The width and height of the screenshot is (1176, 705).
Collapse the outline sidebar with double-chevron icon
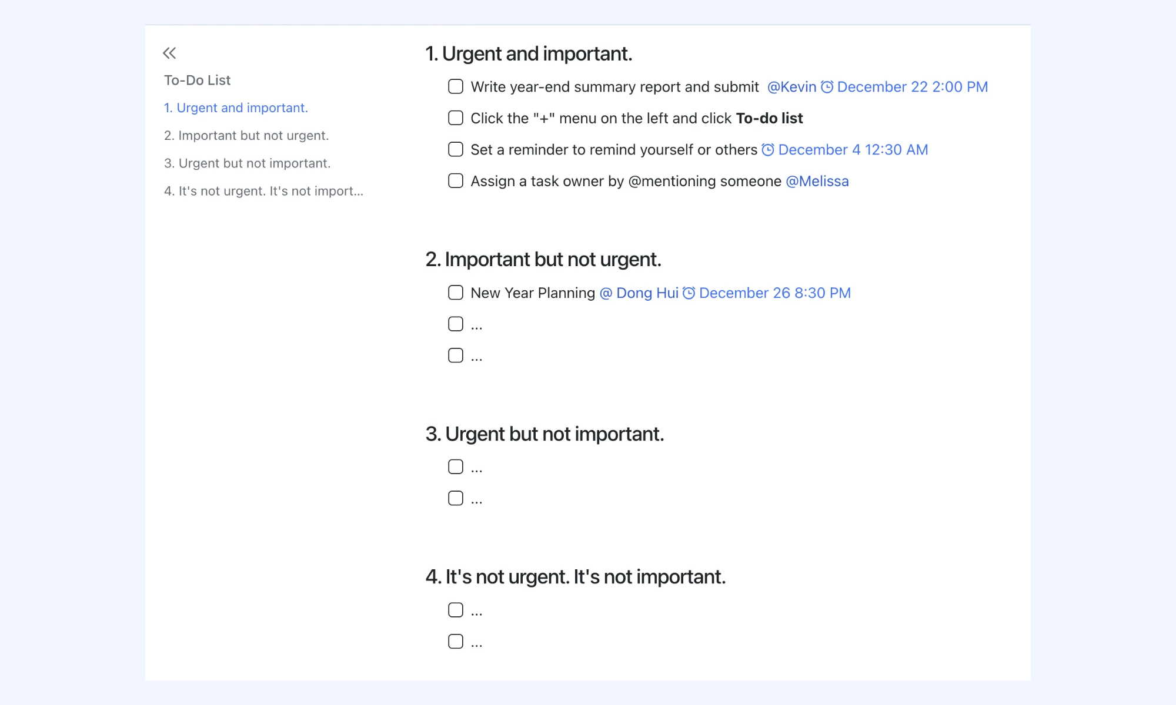(x=169, y=53)
